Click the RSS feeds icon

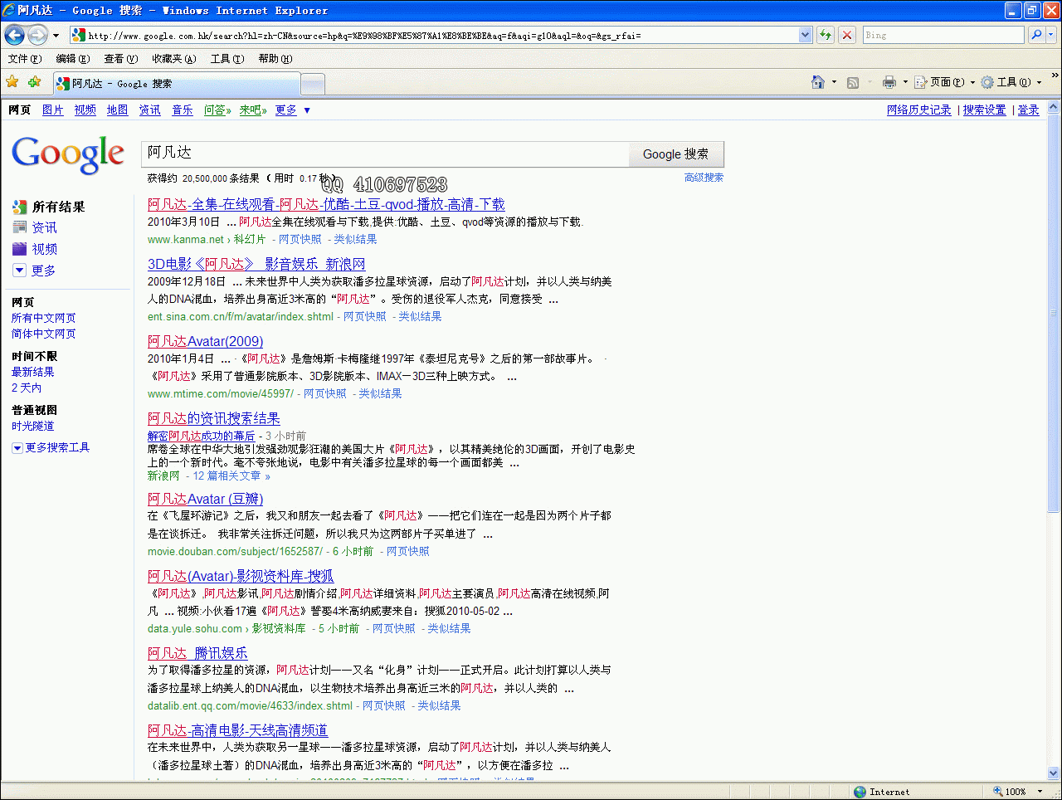[x=853, y=82]
